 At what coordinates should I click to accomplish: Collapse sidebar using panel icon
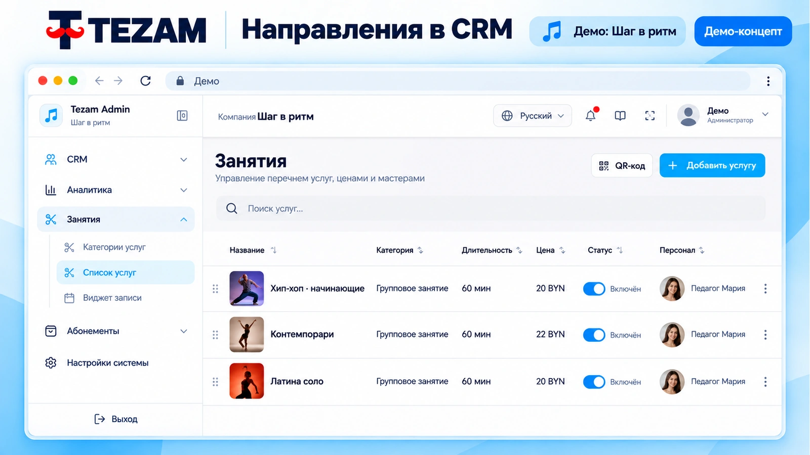tap(182, 116)
